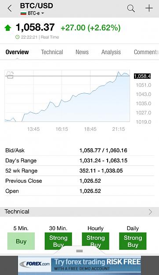159x275 pixels.
Task: Tap the plus icon to add
Action: tap(149, 8)
